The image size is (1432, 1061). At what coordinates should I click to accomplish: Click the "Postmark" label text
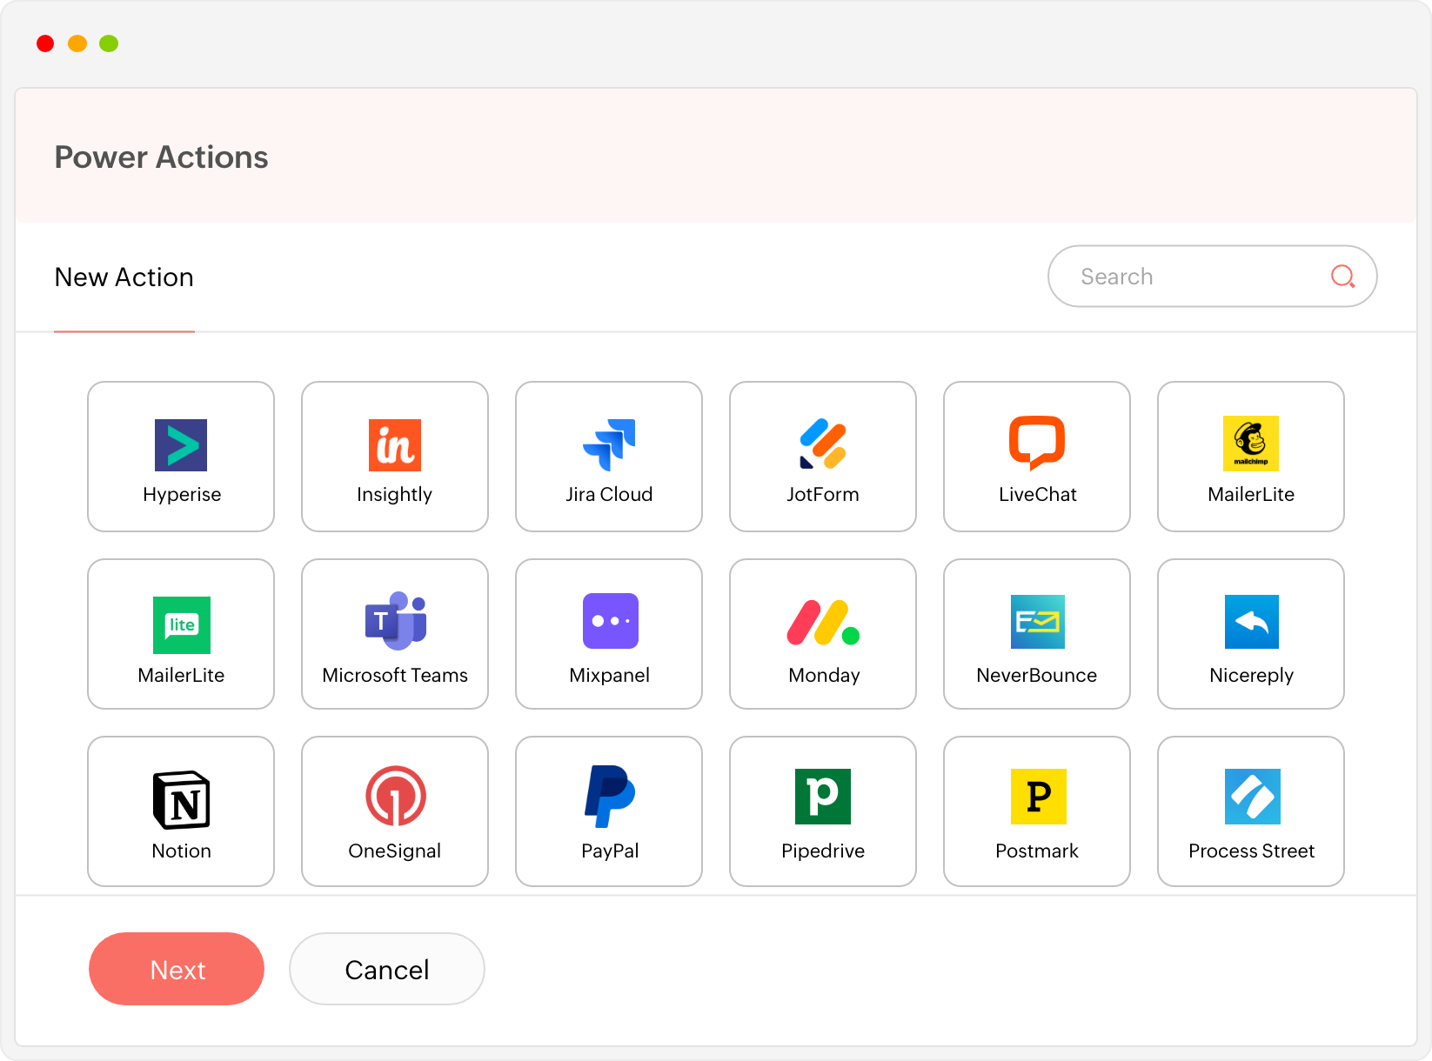click(x=1037, y=851)
